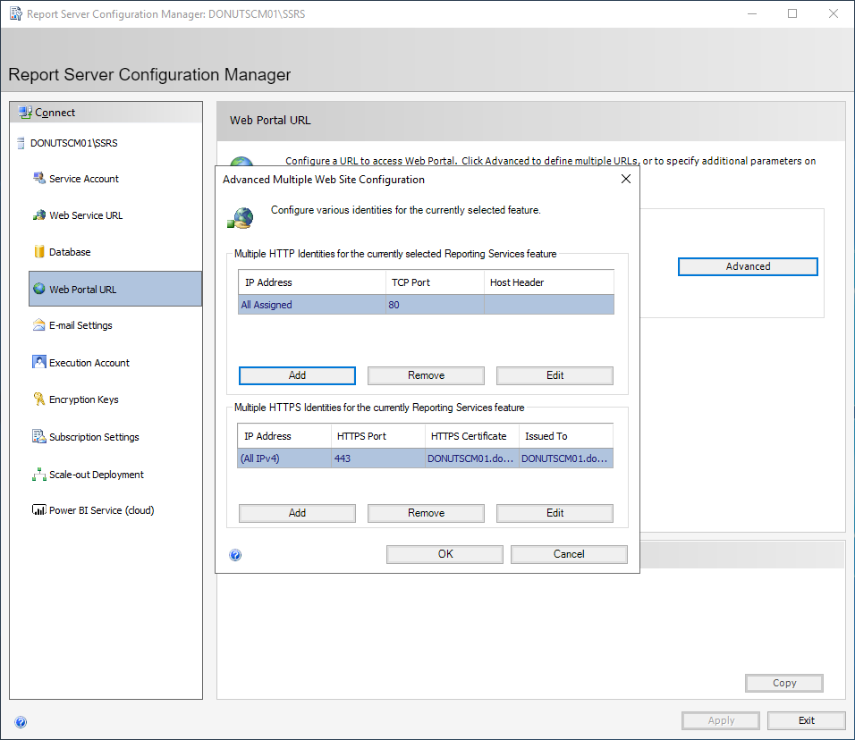Click Edit under HTTPS Identities
Viewport: 855px width, 740px height.
click(x=554, y=513)
